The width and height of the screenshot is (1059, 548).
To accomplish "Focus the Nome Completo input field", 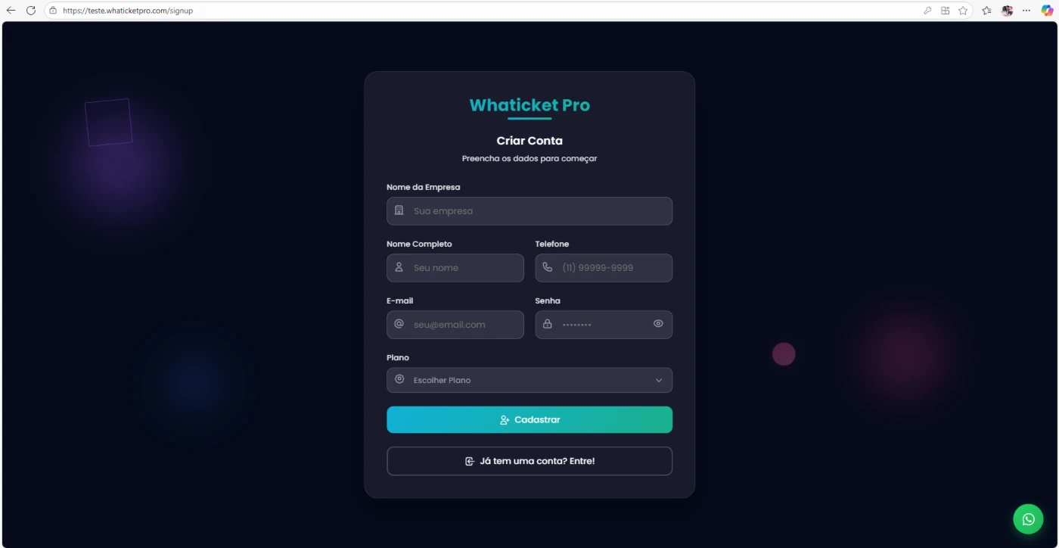I will tap(455, 268).
